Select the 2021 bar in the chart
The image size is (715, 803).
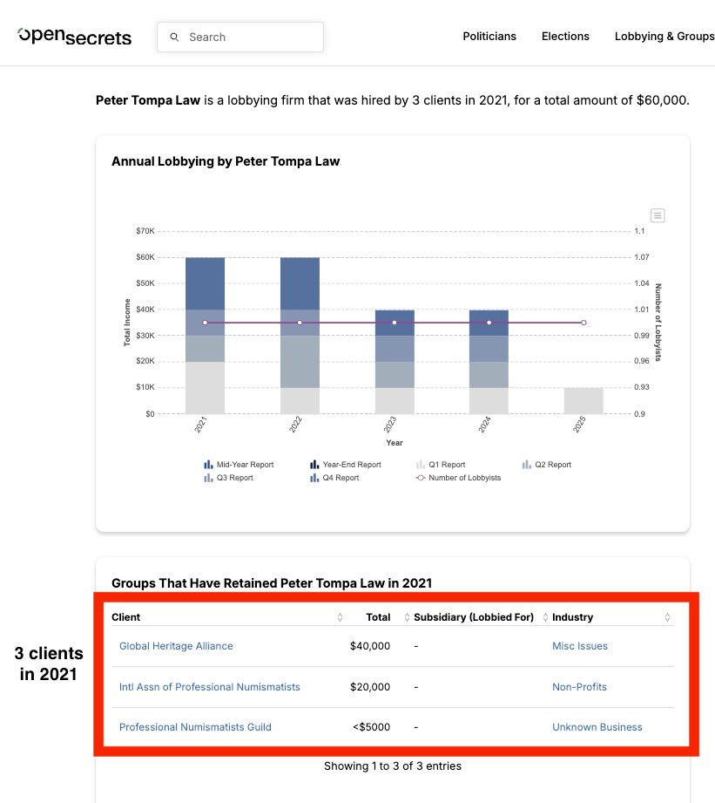(x=205, y=336)
